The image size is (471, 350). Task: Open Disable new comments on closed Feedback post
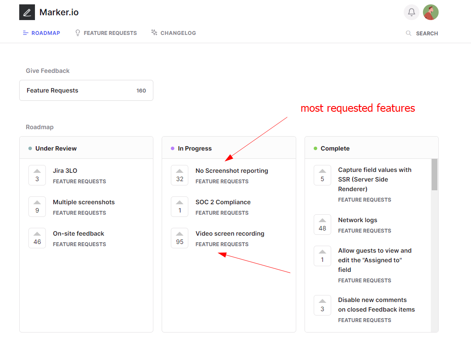click(x=376, y=305)
